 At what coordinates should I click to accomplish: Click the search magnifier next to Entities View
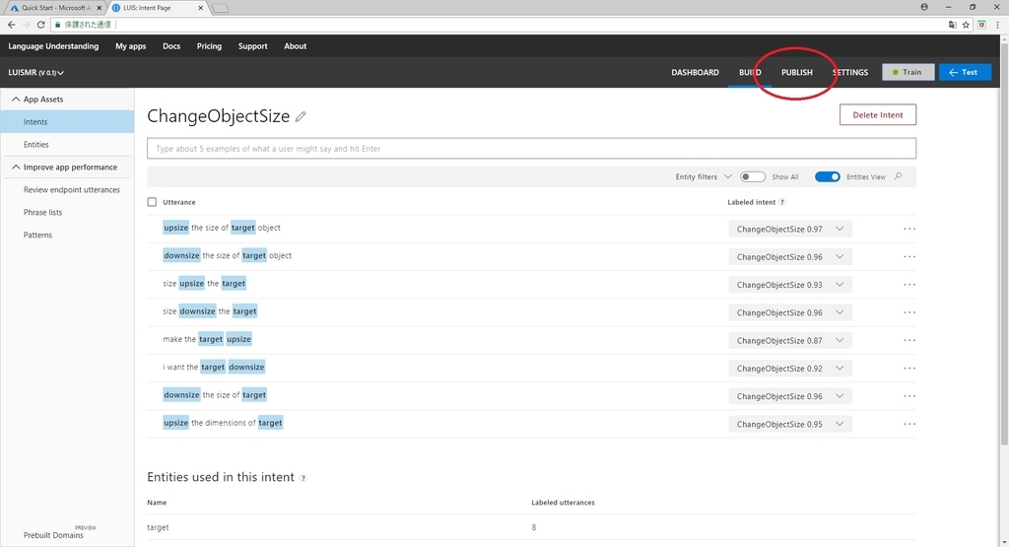899,176
